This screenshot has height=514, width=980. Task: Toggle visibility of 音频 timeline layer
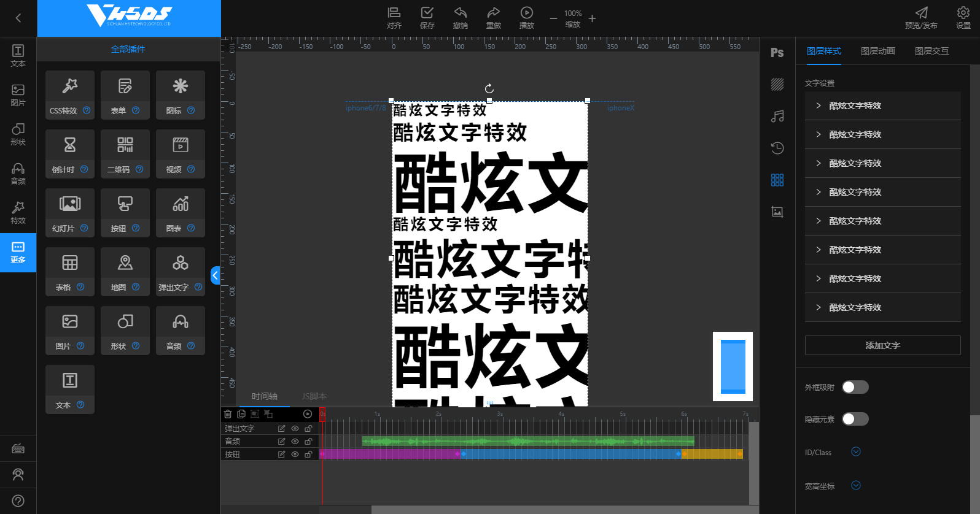pyautogui.click(x=295, y=442)
